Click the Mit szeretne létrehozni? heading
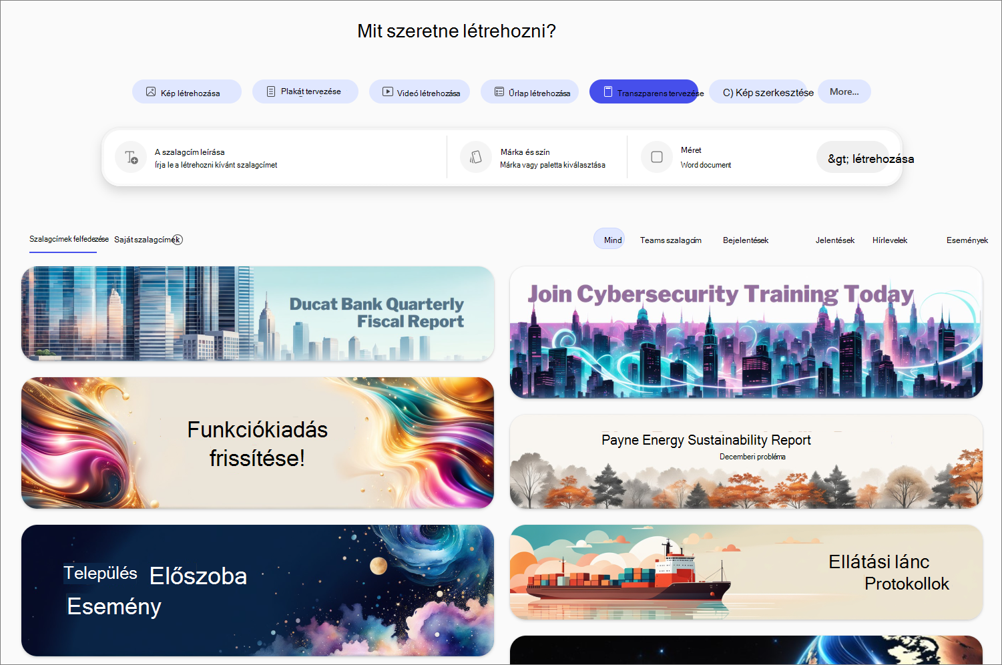 (457, 31)
